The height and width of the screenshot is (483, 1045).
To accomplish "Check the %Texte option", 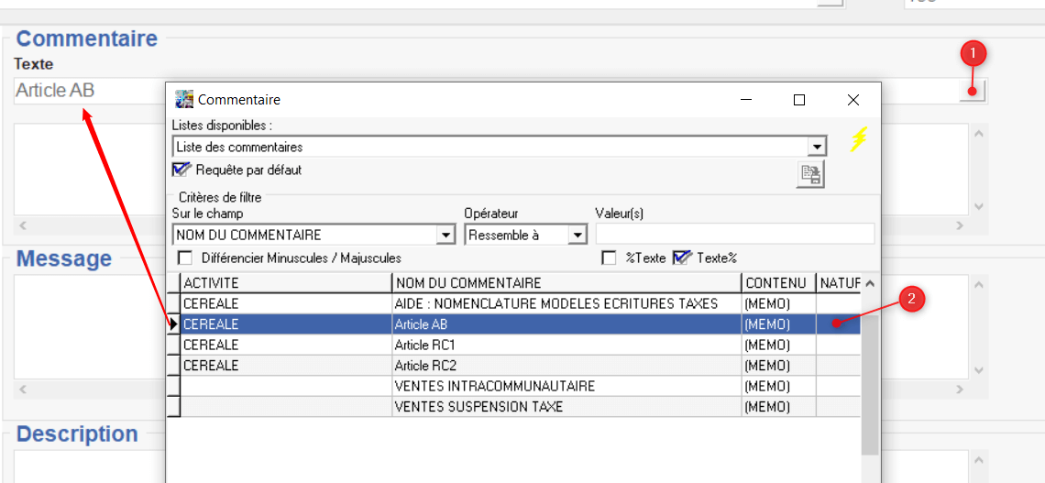I will [609, 258].
